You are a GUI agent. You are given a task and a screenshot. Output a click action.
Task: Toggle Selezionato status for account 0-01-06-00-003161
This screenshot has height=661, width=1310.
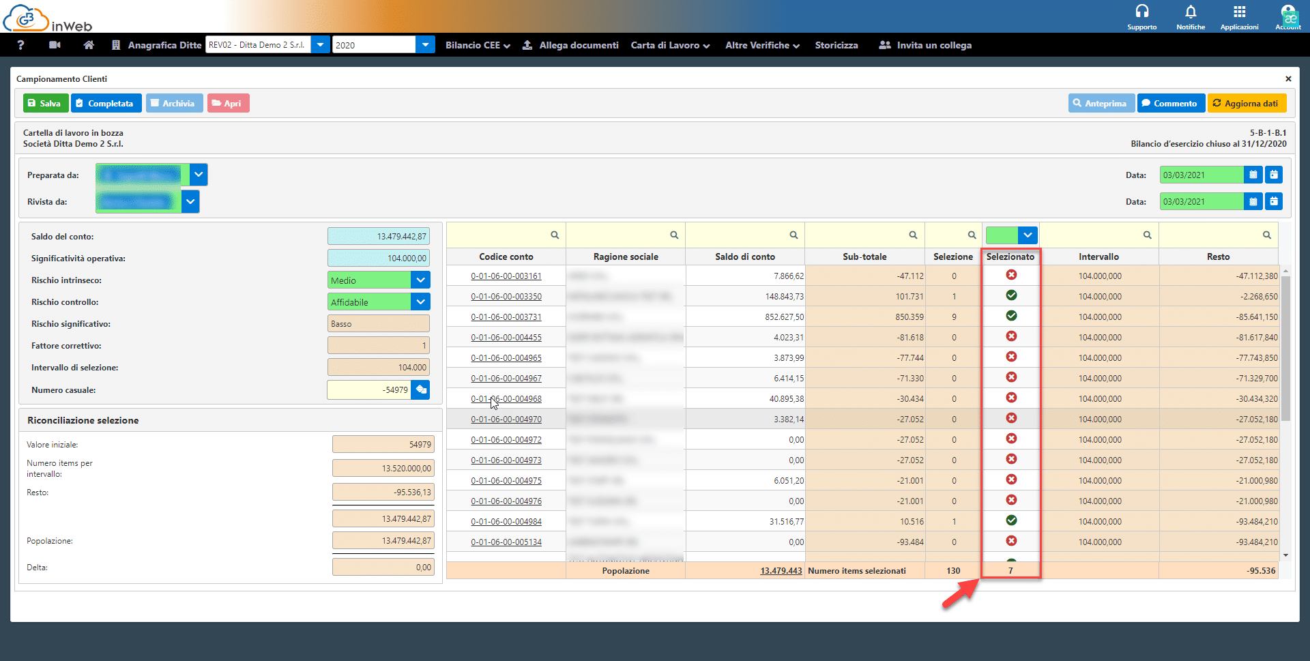click(1011, 275)
